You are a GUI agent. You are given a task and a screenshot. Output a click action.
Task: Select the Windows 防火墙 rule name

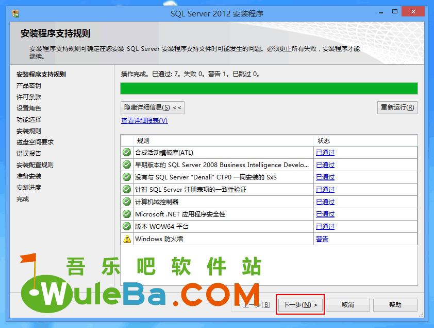tap(159, 239)
